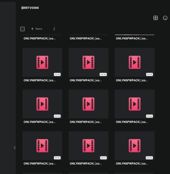Viewport: 170px width, 174px height.
Task: Select the file name below the 02:16 video
Action: [132, 80]
